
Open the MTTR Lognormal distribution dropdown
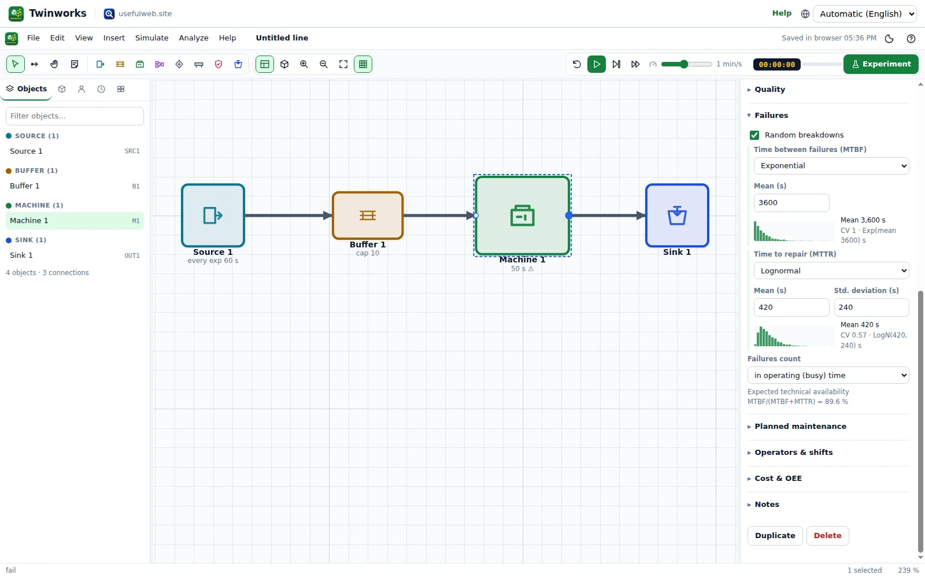(831, 271)
